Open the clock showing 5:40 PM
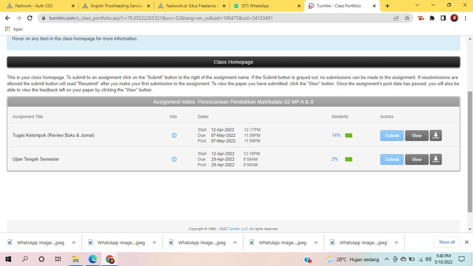 point(443,259)
